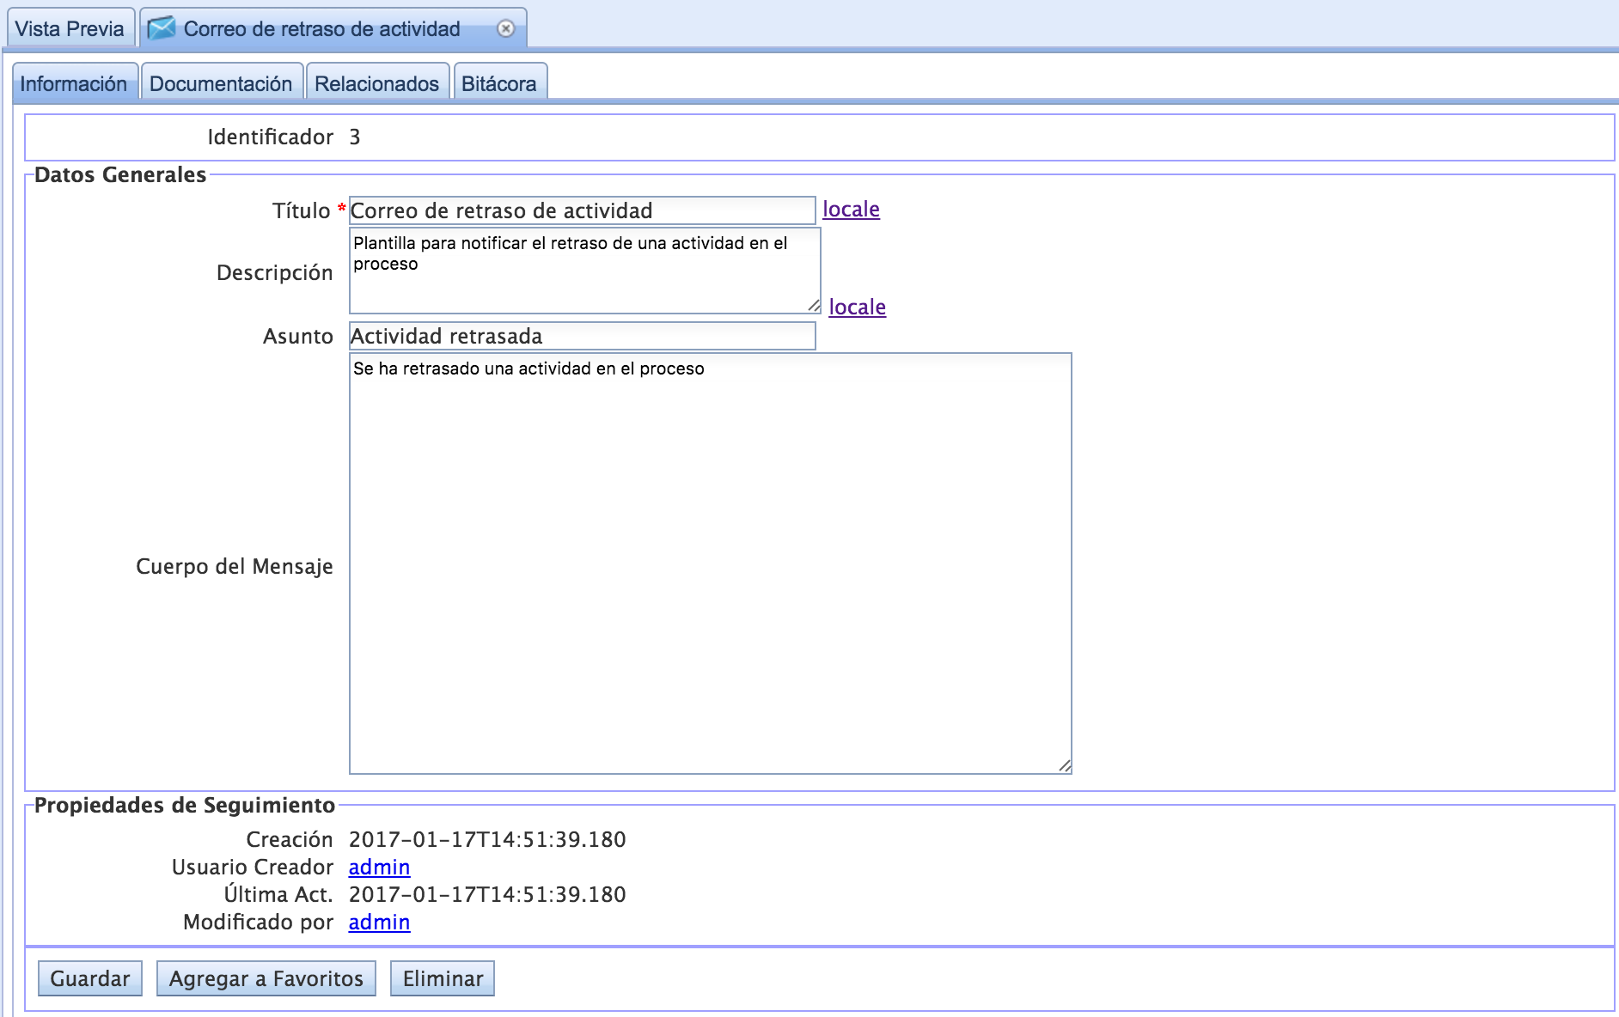
Task: Open the Documentación tab
Action: (x=221, y=83)
